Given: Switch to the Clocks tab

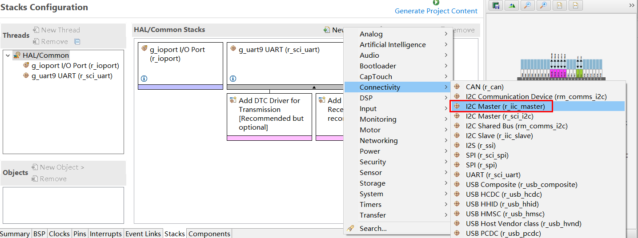Looking at the screenshot, I should [59, 234].
